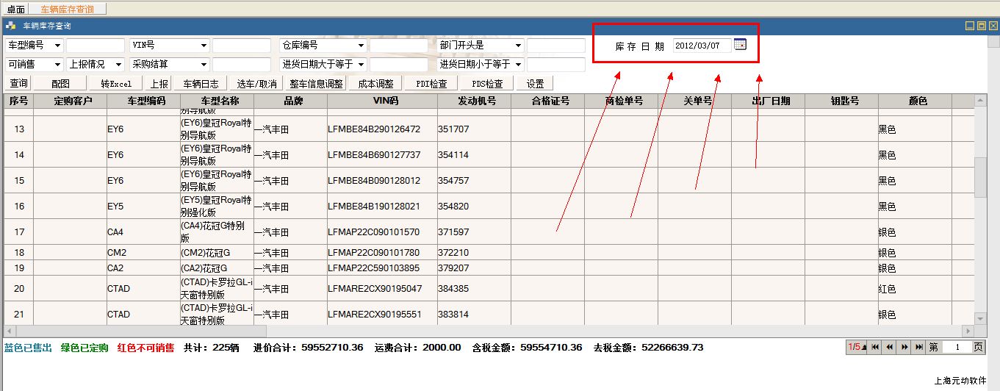Expand the 仓库编号 dropdown
The image size is (1000, 391).
pyautogui.click(x=361, y=46)
